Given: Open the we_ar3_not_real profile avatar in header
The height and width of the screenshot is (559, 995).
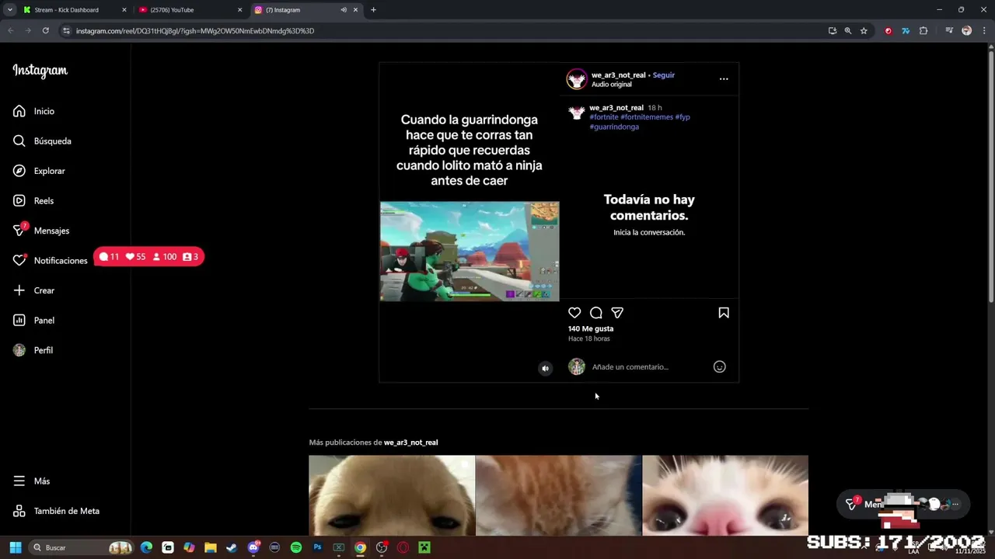Looking at the screenshot, I should coord(577,79).
